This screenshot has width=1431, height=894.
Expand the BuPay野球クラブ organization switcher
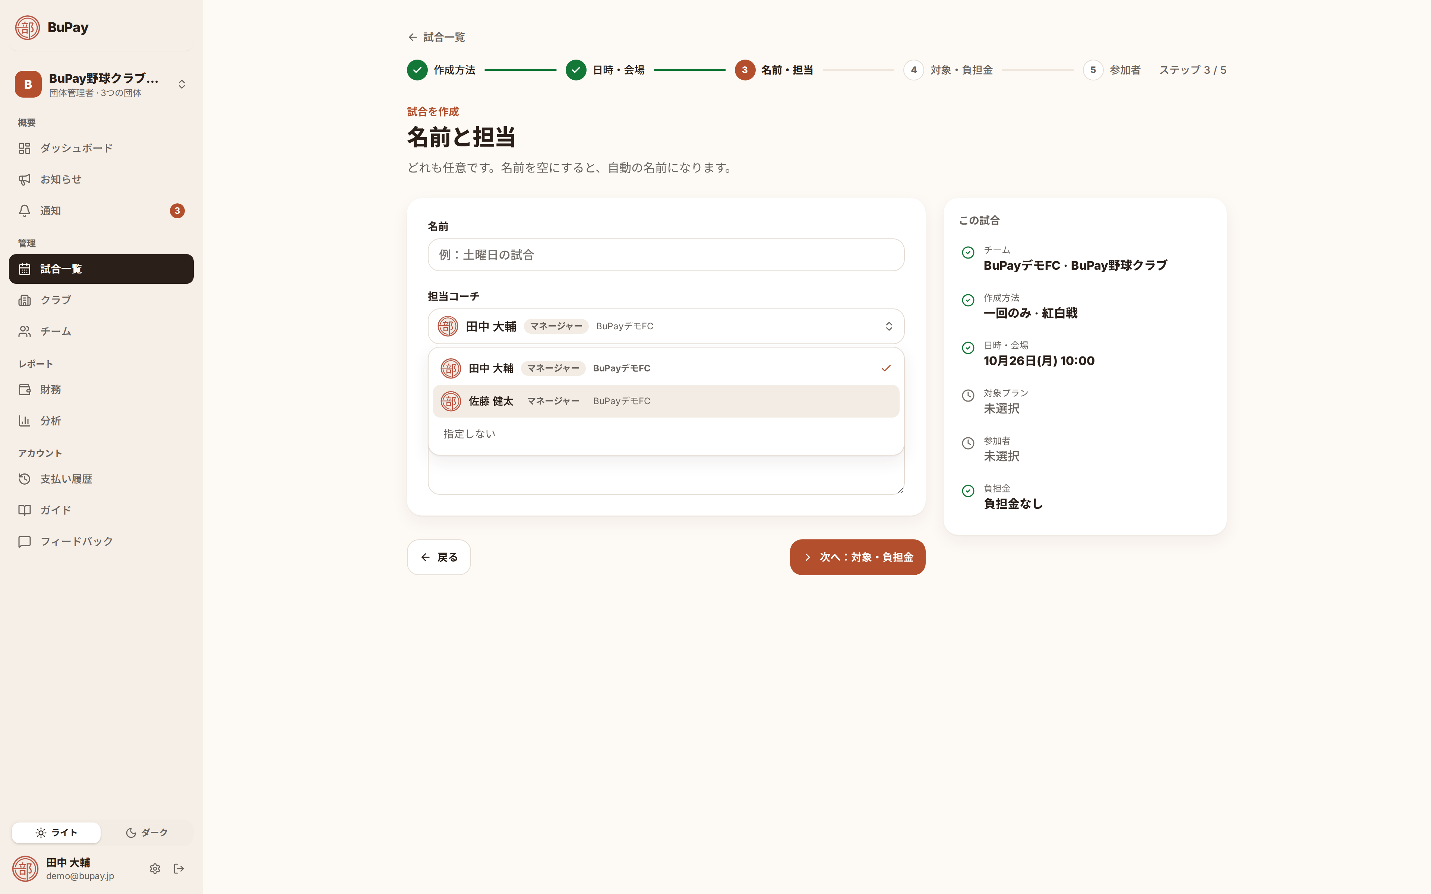tap(101, 84)
